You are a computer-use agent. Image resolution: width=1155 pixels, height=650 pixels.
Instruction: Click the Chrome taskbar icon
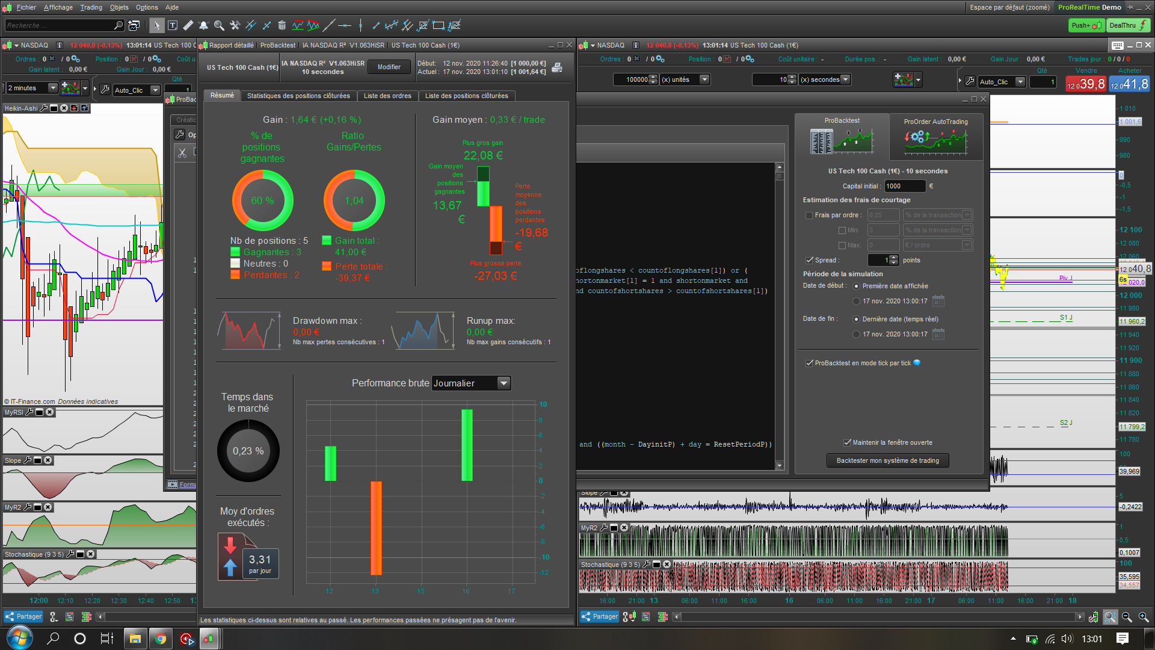coord(161,639)
